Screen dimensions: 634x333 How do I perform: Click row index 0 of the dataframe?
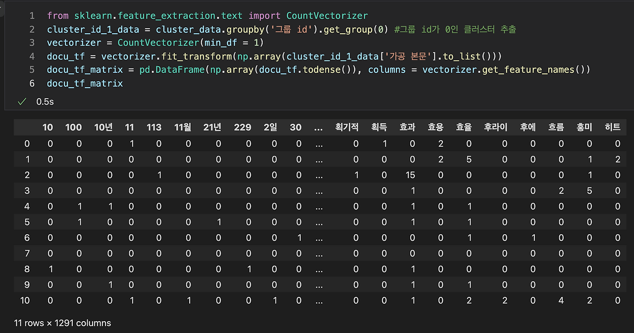click(27, 144)
